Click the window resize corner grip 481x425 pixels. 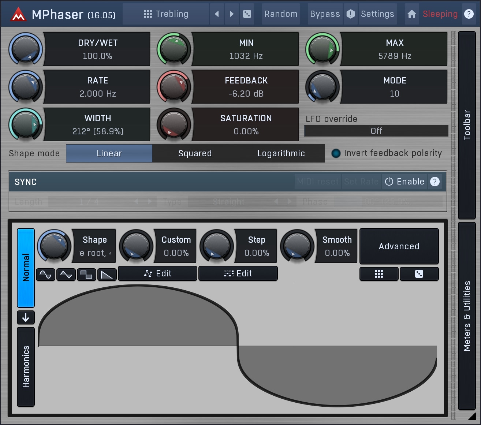tap(471, 415)
